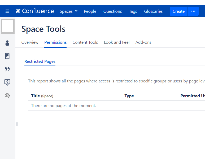Click 'There are no pages at the moment.' text
The image size is (205, 159).
click(x=64, y=105)
